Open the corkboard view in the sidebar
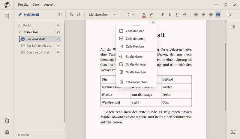Viewport: 240px width, 139px height. (x=7, y=16)
